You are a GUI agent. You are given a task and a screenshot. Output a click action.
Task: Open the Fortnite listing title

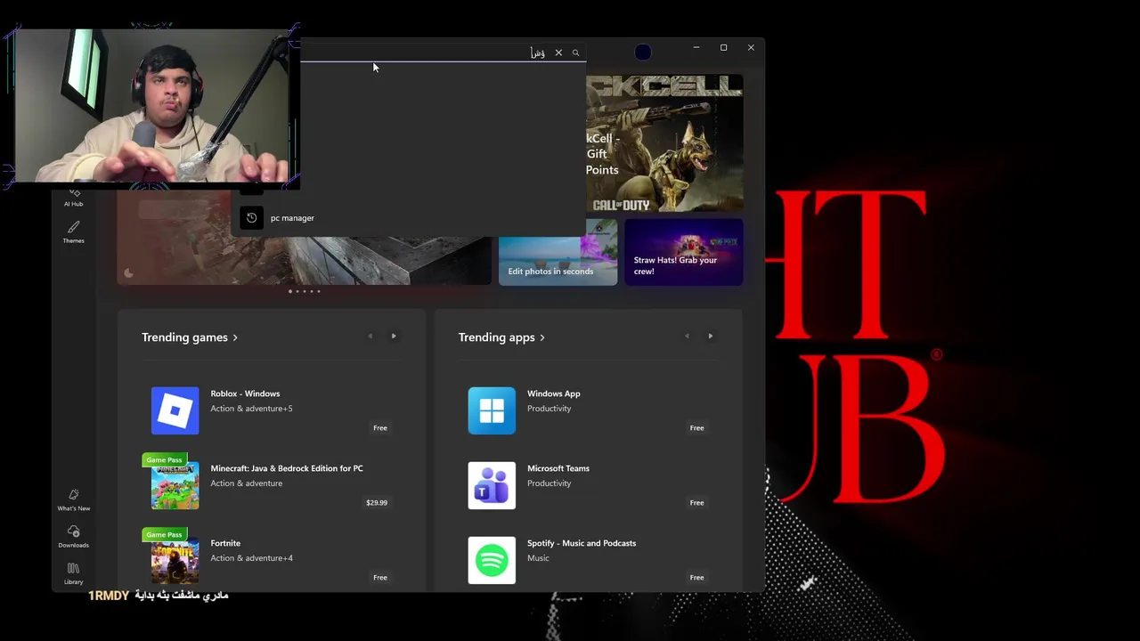click(225, 543)
